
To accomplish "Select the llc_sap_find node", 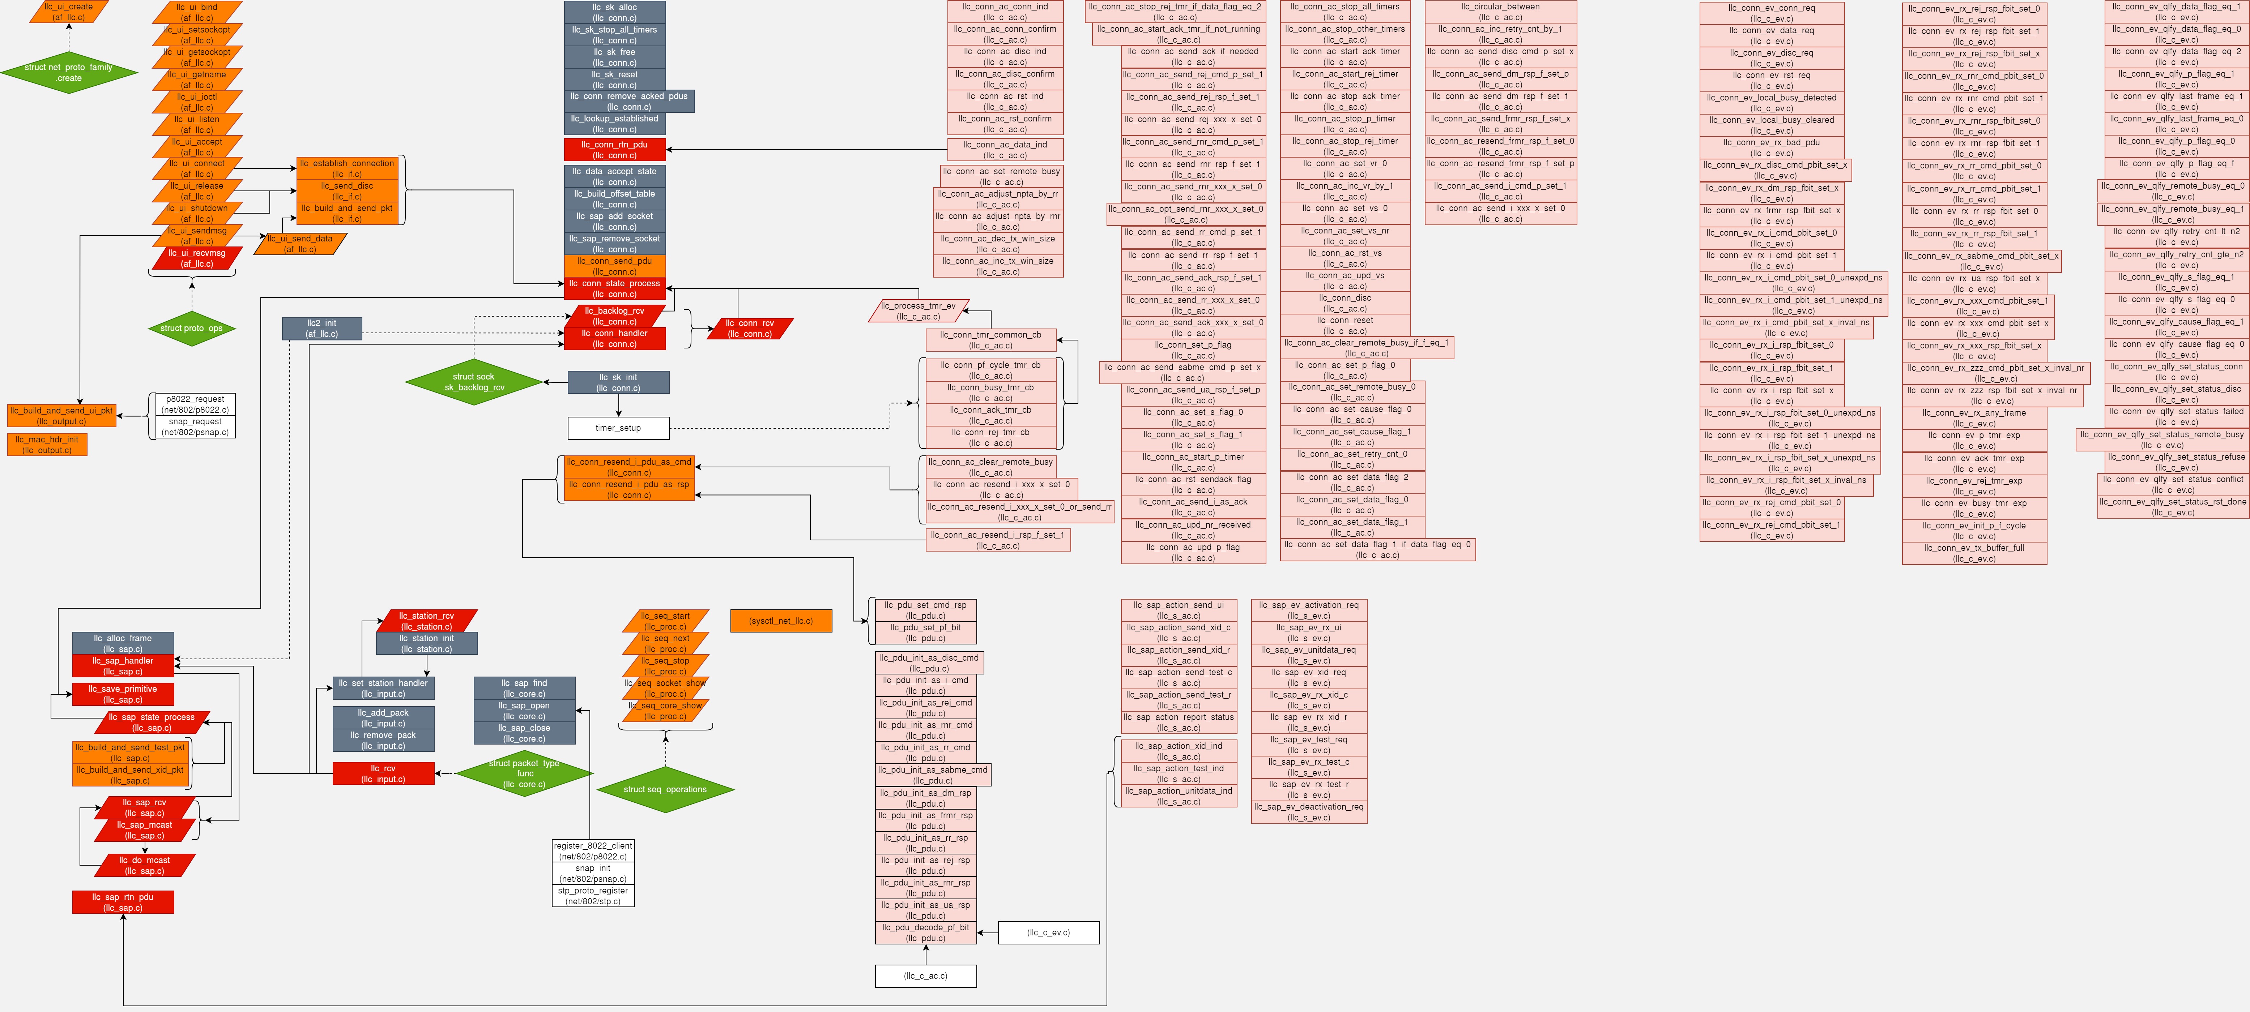I will click(525, 688).
